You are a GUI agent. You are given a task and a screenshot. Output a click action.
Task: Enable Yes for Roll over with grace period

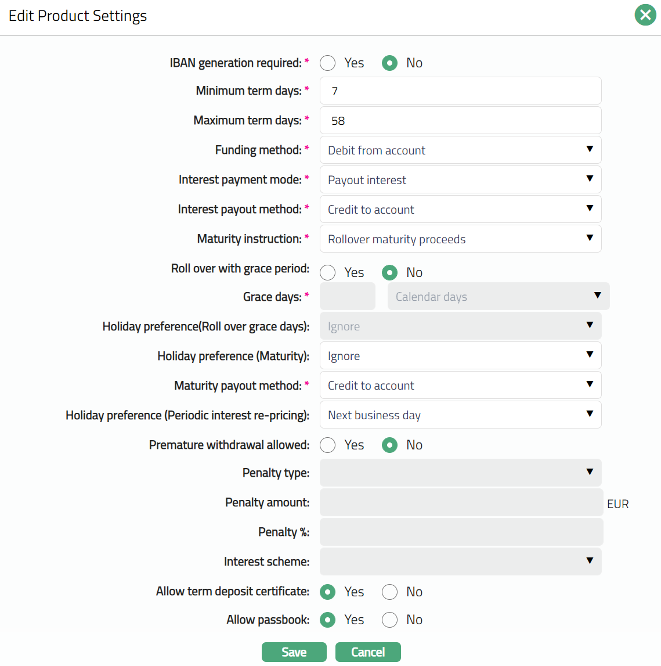pyautogui.click(x=328, y=273)
